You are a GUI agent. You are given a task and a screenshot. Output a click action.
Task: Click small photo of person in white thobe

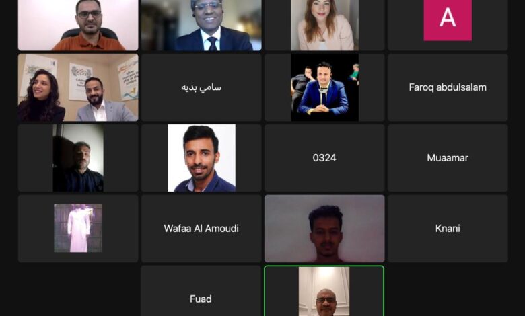78,229
